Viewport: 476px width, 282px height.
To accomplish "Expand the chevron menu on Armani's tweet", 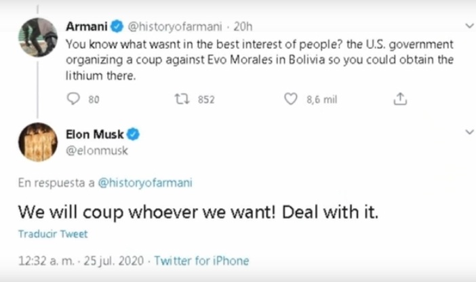I will click(x=469, y=26).
